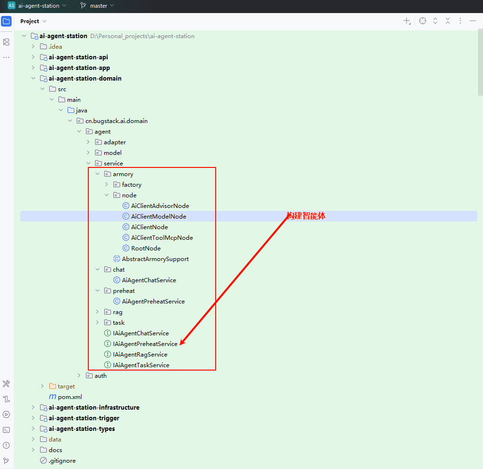Open the Project view mode dropdown
The image size is (483, 469).
pos(33,21)
